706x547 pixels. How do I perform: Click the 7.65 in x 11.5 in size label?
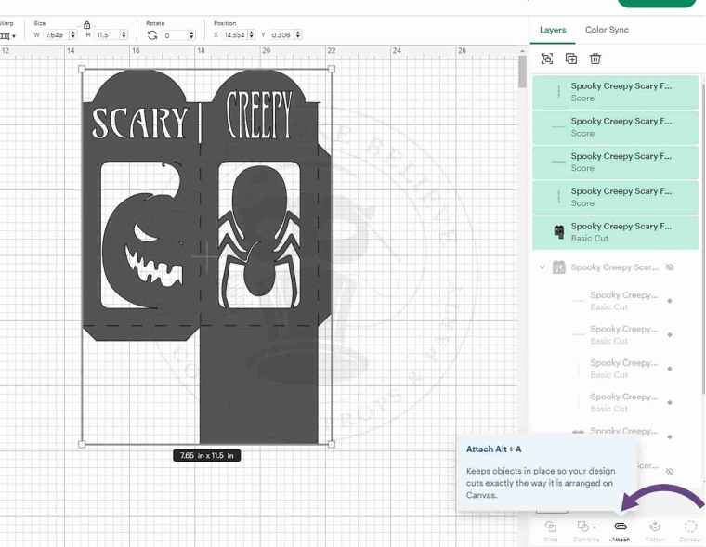coord(206,456)
